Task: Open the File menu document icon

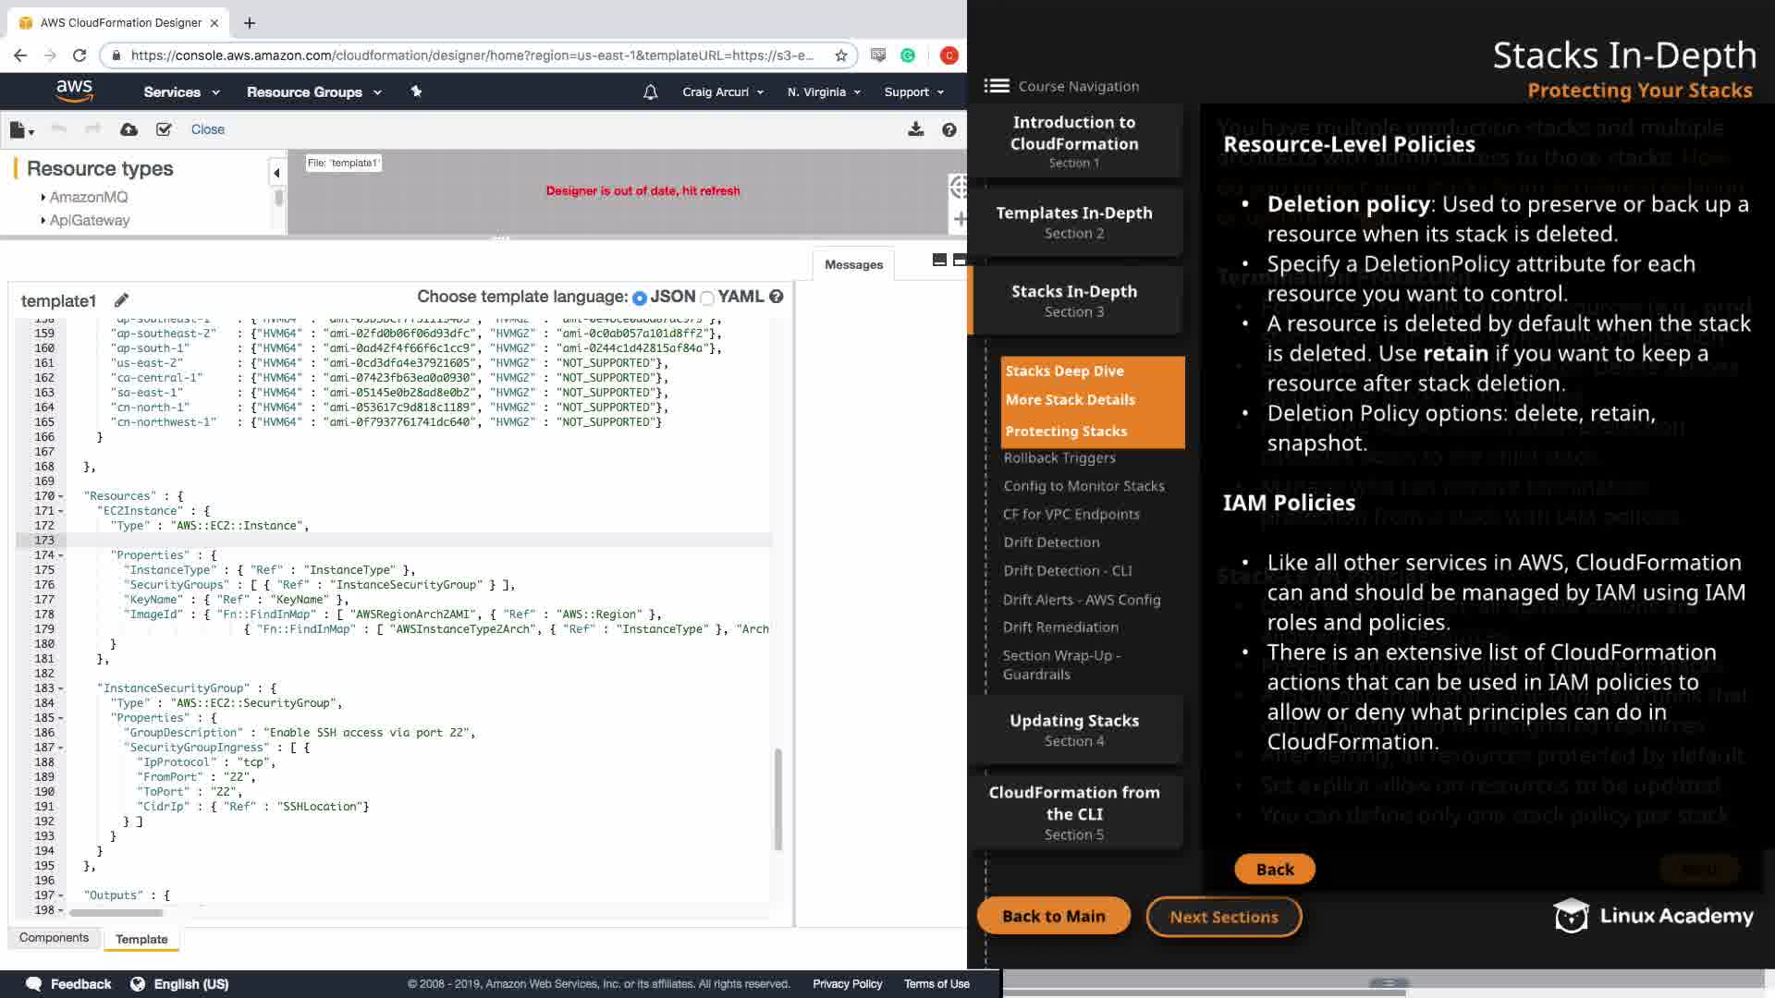Action: pos(20,130)
